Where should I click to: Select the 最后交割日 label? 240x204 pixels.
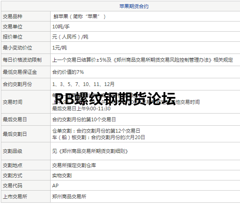tap(15, 134)
